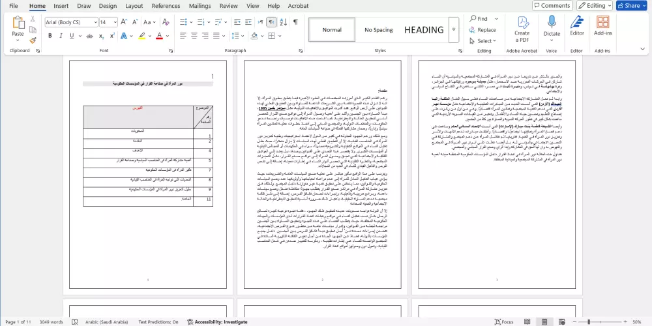Viewport: 652px width, 326px height.
Task: Align text to the left
Action: coord(183,36)
